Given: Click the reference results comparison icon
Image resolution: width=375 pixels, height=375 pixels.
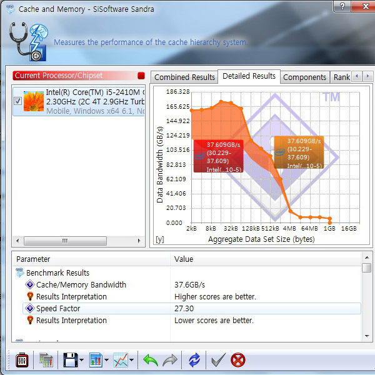Looking at the screenshot, I should coord(46,360).
